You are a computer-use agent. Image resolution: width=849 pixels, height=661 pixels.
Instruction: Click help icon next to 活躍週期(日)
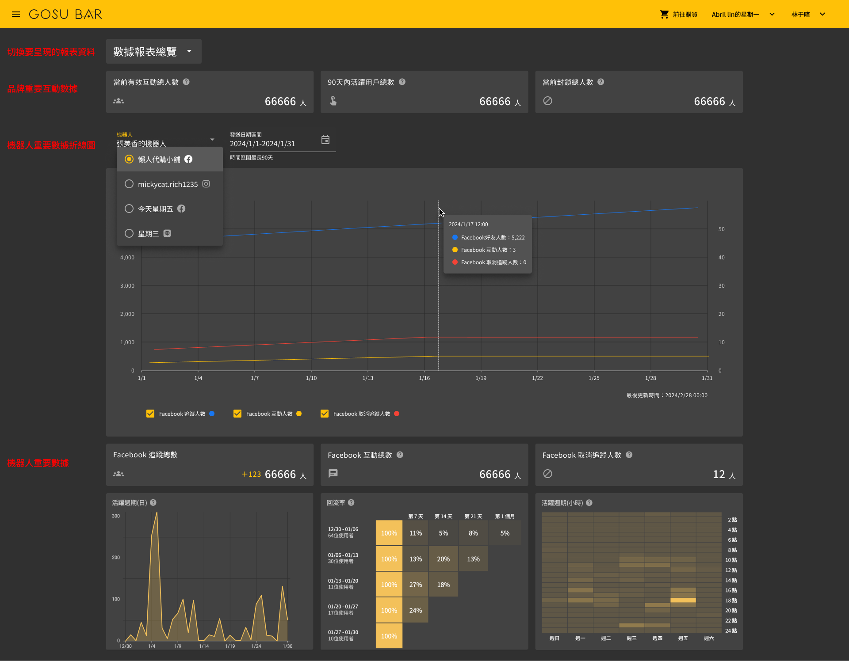(x=153, y=502)
